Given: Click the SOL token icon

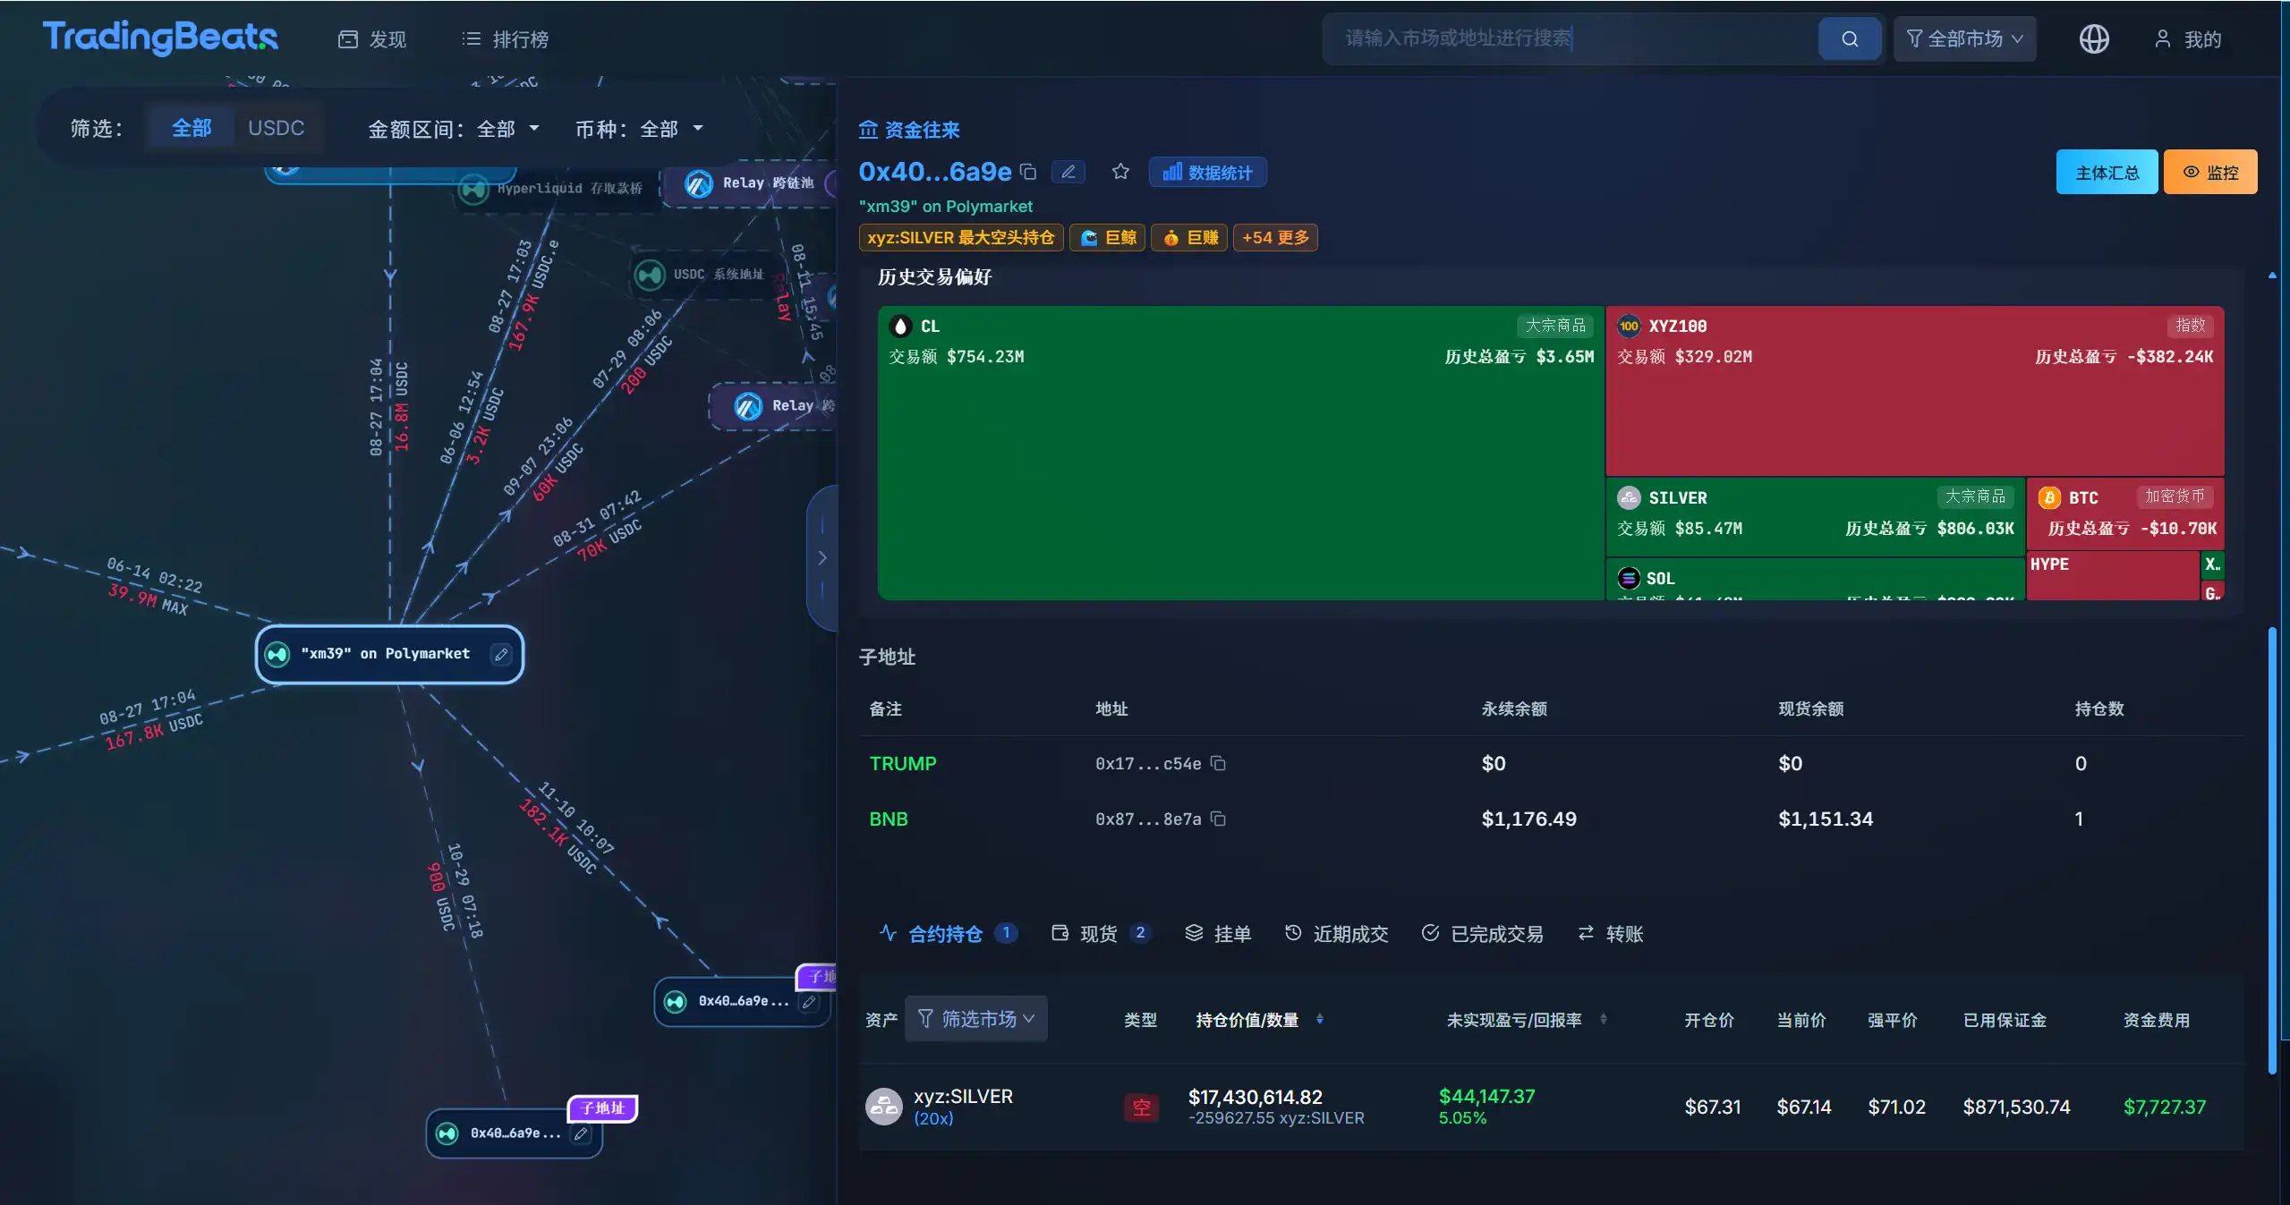Looking at the screenshot, I should [x=1629, y=578].
